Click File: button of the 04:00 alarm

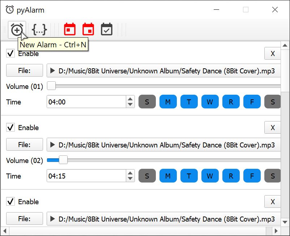coord(25,70)
